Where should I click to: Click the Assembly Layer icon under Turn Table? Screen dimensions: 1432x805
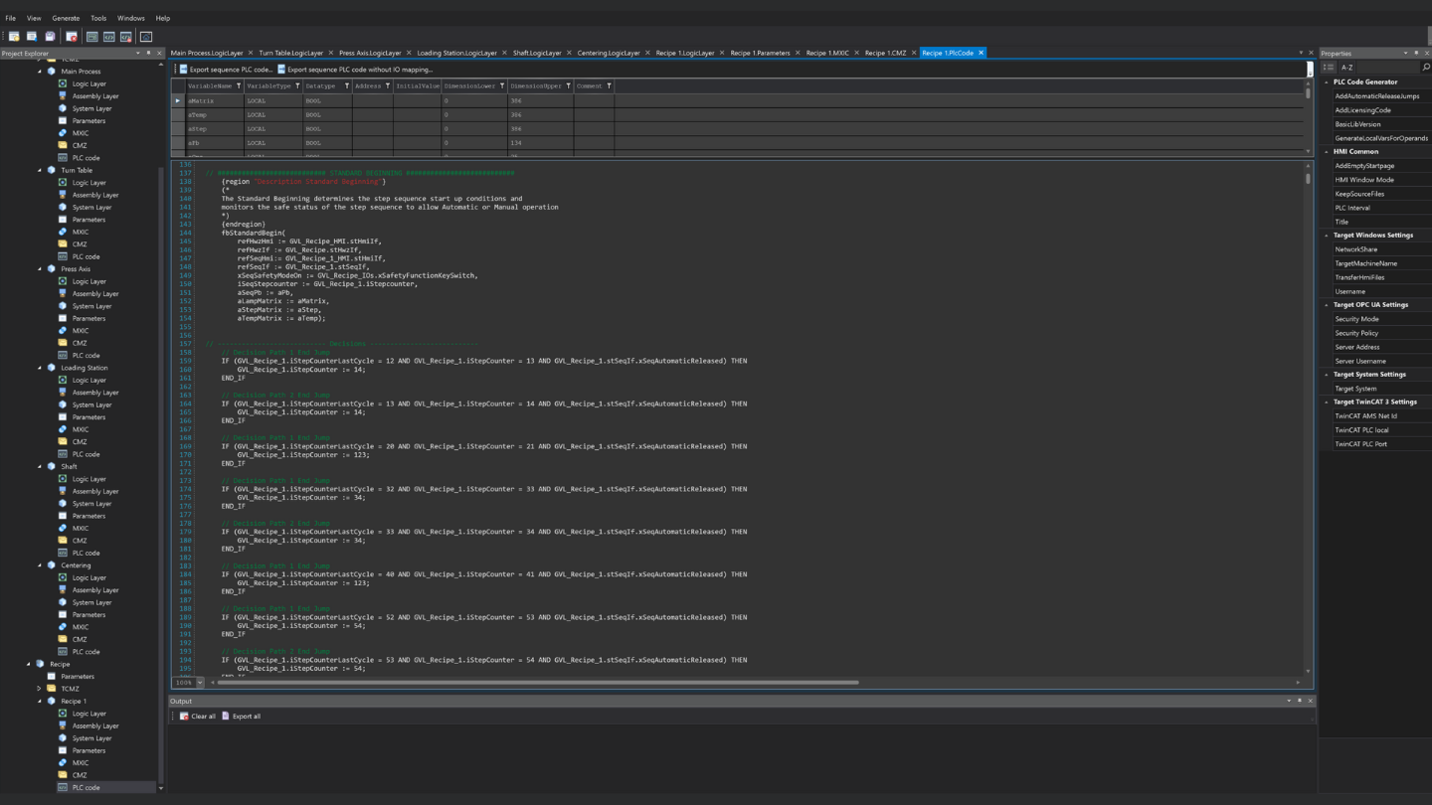tap(63, 195)
